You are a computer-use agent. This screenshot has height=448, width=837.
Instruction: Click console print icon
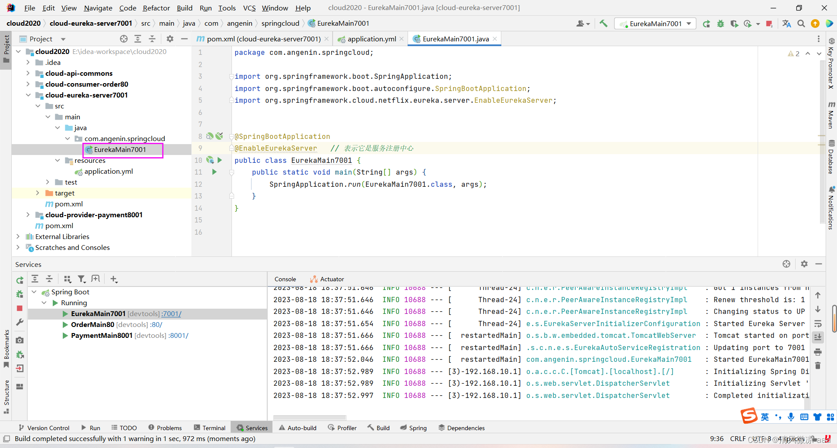click(x=818, y=351)
